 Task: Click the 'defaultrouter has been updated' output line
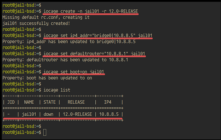(65, 60)
